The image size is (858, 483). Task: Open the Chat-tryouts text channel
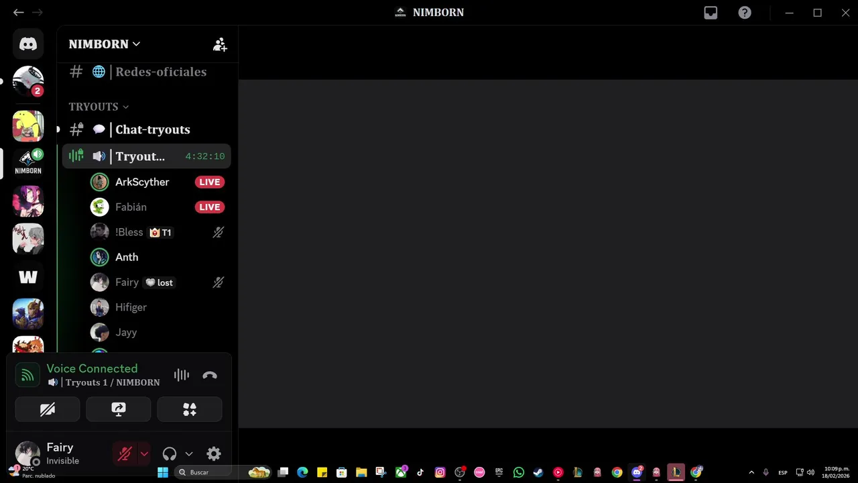point(146,129)
